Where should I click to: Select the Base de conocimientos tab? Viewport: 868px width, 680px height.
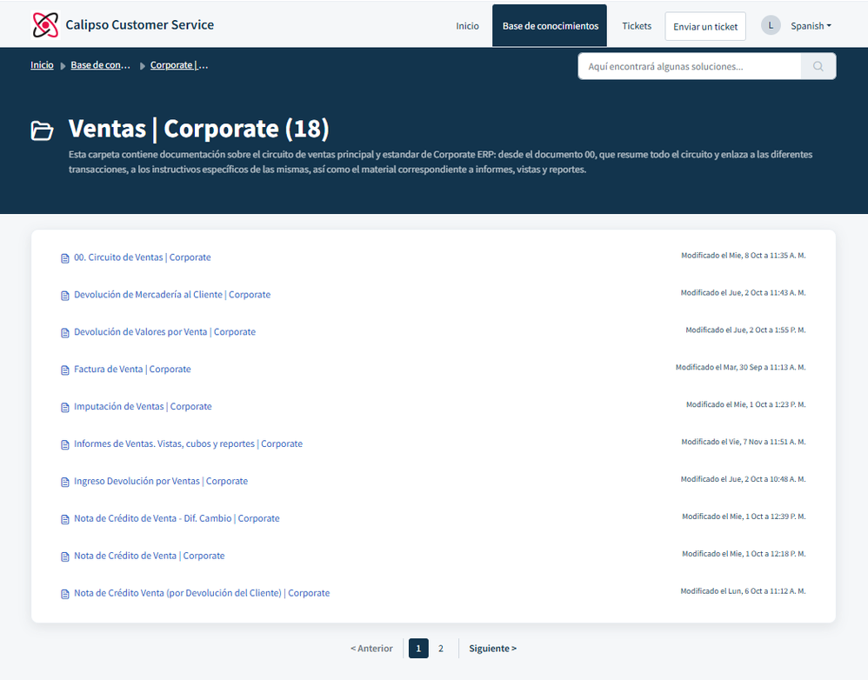click(x=550, y=25)
